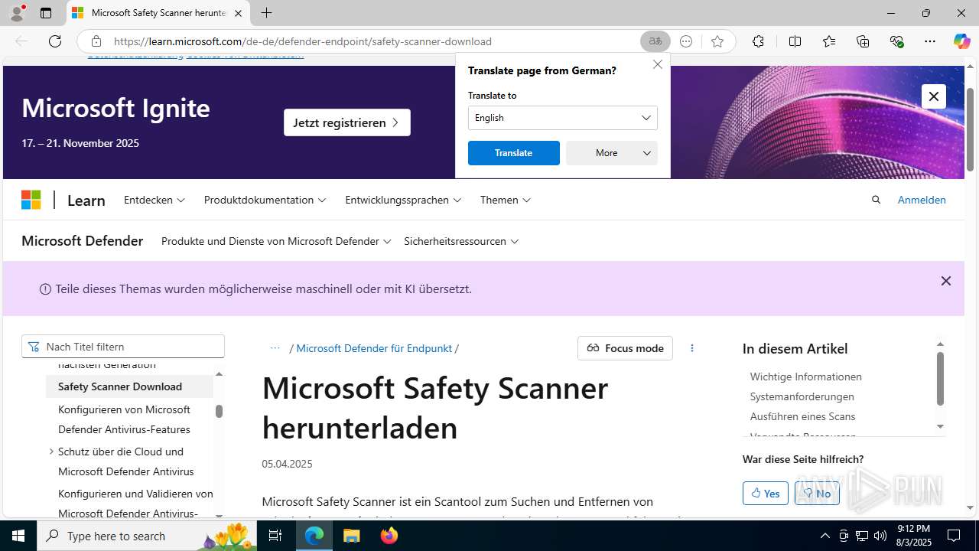The image size is (979, 551).
Task: Refresh the current page
Action: (x=55, y=41)
